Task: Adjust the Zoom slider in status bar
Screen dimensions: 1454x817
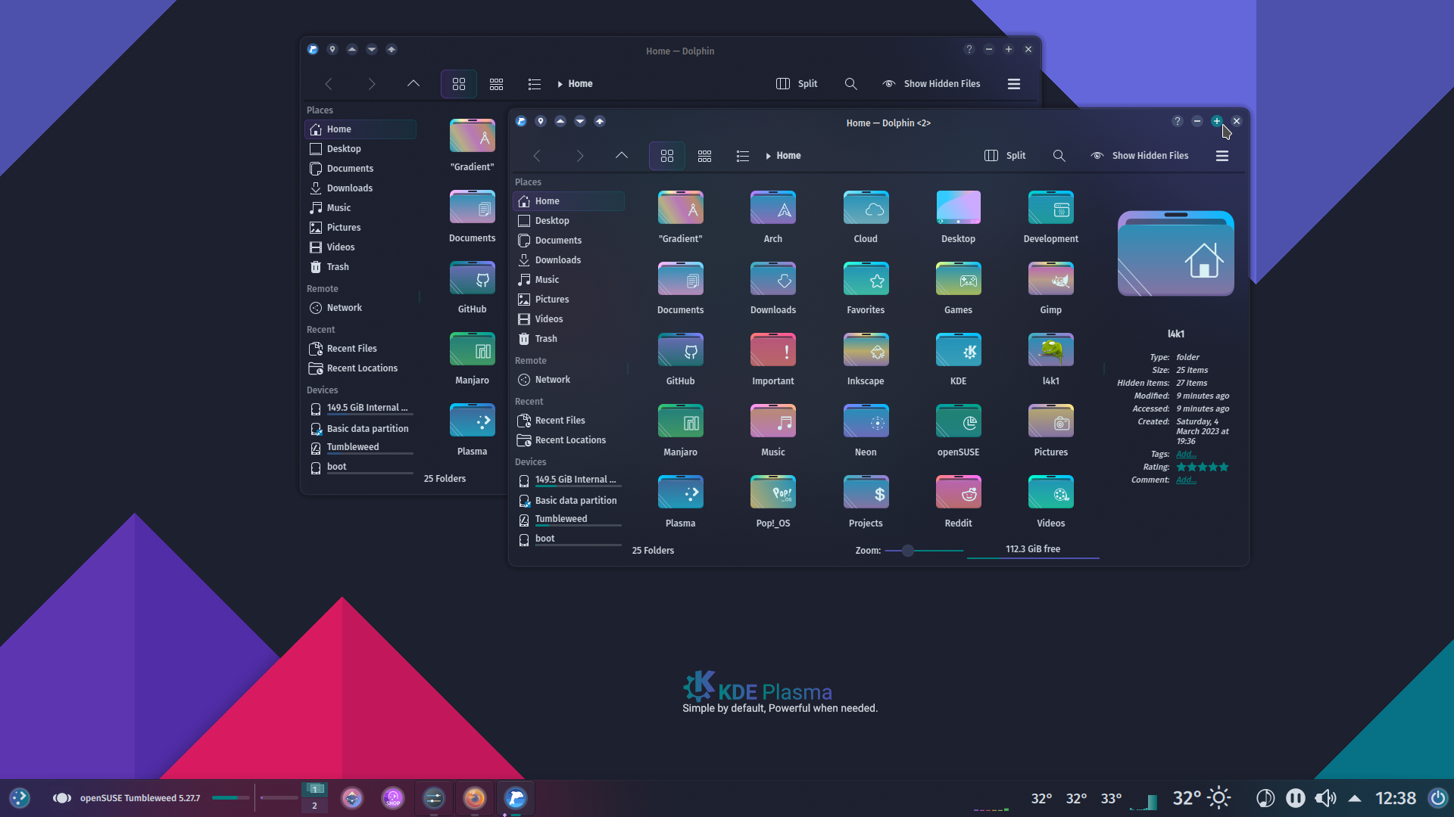Action: (924, 551)
